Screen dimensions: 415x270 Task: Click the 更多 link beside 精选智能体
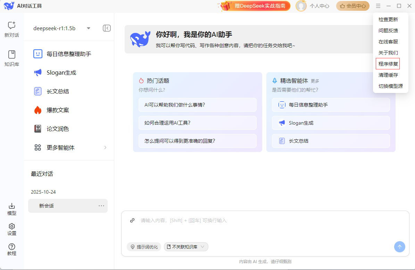point(315,81)
